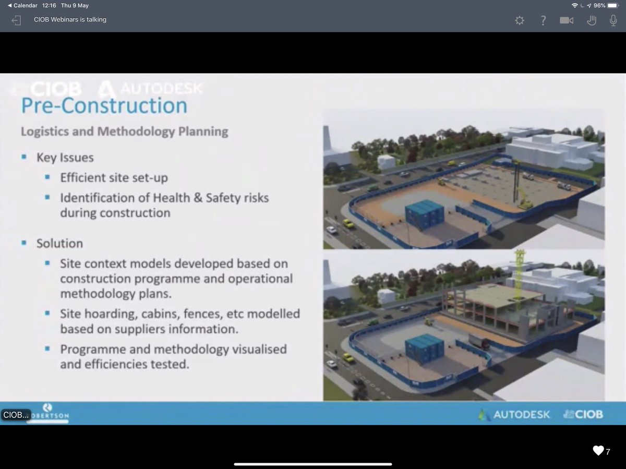The image size is (626, 469).
Task: Click the 'Key Issues' bullet
Action: (65, 158)
